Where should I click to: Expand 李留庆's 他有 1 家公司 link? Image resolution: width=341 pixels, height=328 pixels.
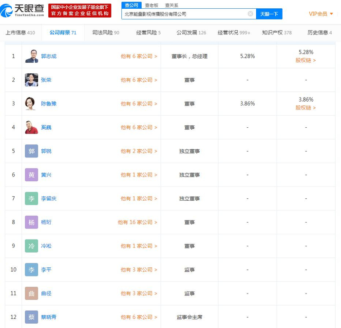[x=139, y=198]
